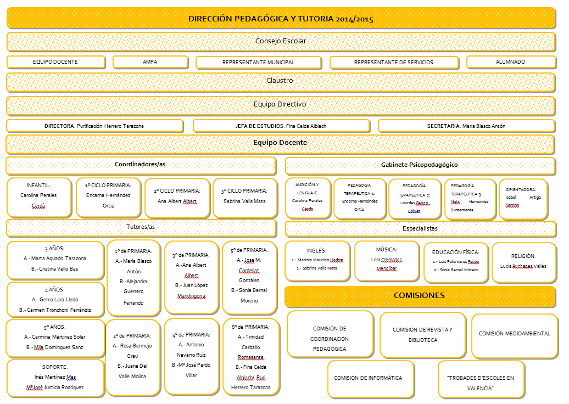This screenshot has height=404, width=569.
Task: Open the Comisión de Informática box
Action: coord(368,378)
